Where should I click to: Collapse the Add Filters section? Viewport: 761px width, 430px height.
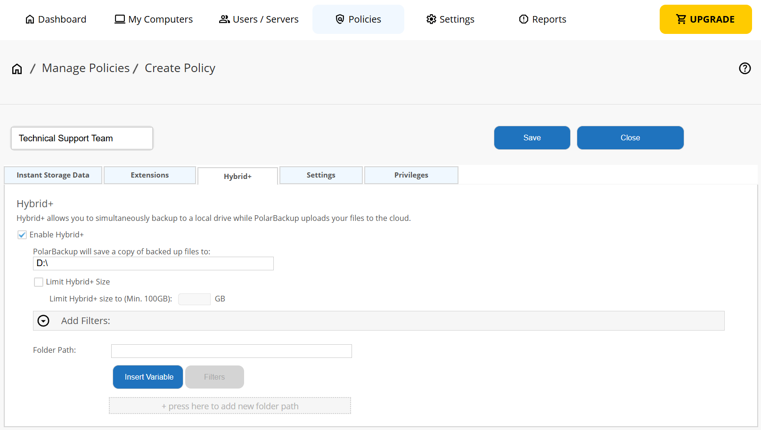43,321
